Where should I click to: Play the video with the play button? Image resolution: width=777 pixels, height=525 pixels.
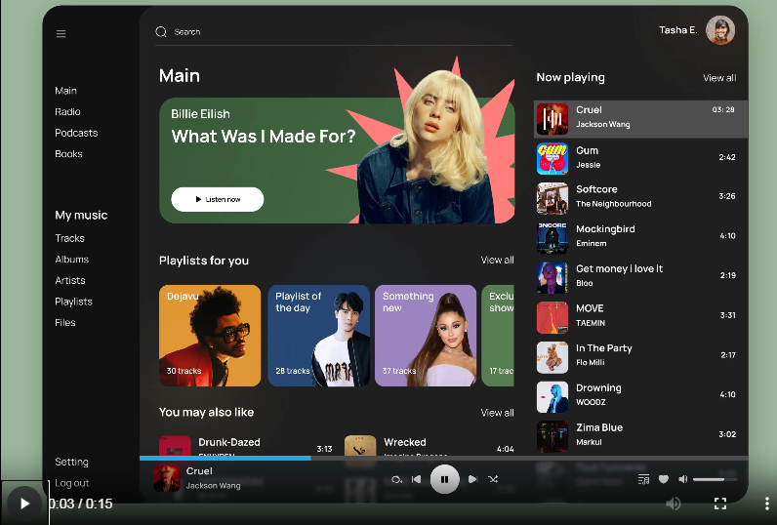click(23, 504)
